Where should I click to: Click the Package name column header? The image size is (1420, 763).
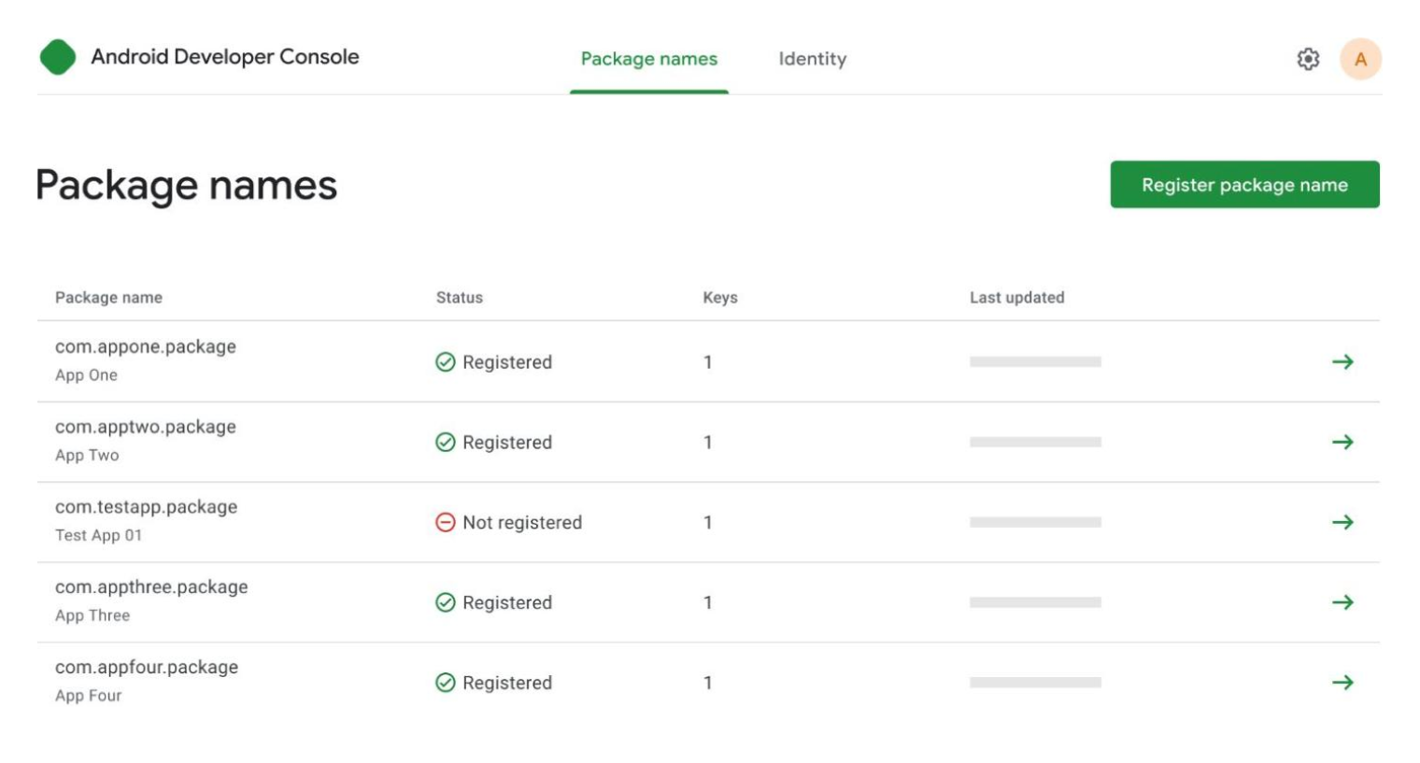tap(108, 298)
